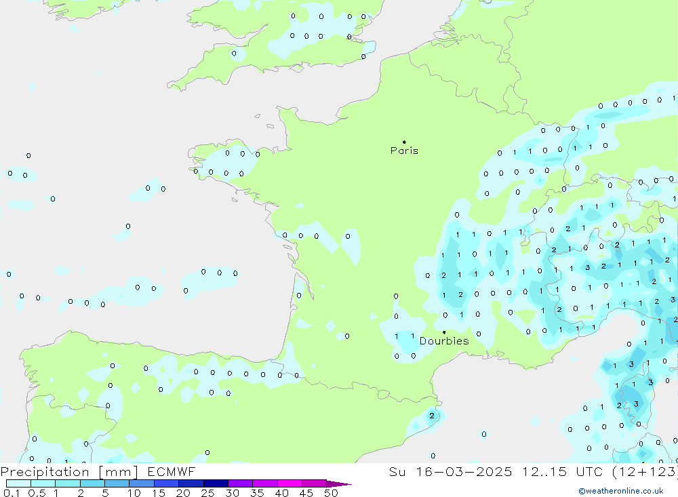Pick the 20–25 mm dark blue swatch
This screenshot has height=497, width=678.
coord(191,483)
